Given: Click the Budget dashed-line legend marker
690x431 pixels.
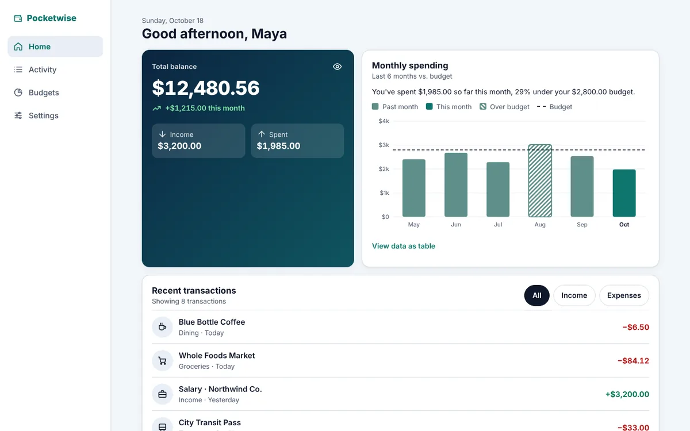Looking at the screenshot, I should [541, 107].
